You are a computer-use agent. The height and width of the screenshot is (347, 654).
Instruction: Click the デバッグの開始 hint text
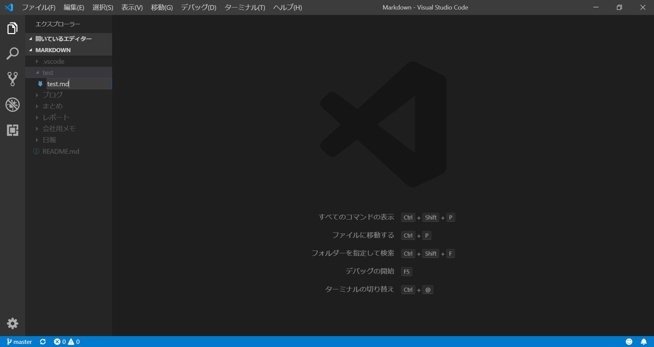pos(370,271)
